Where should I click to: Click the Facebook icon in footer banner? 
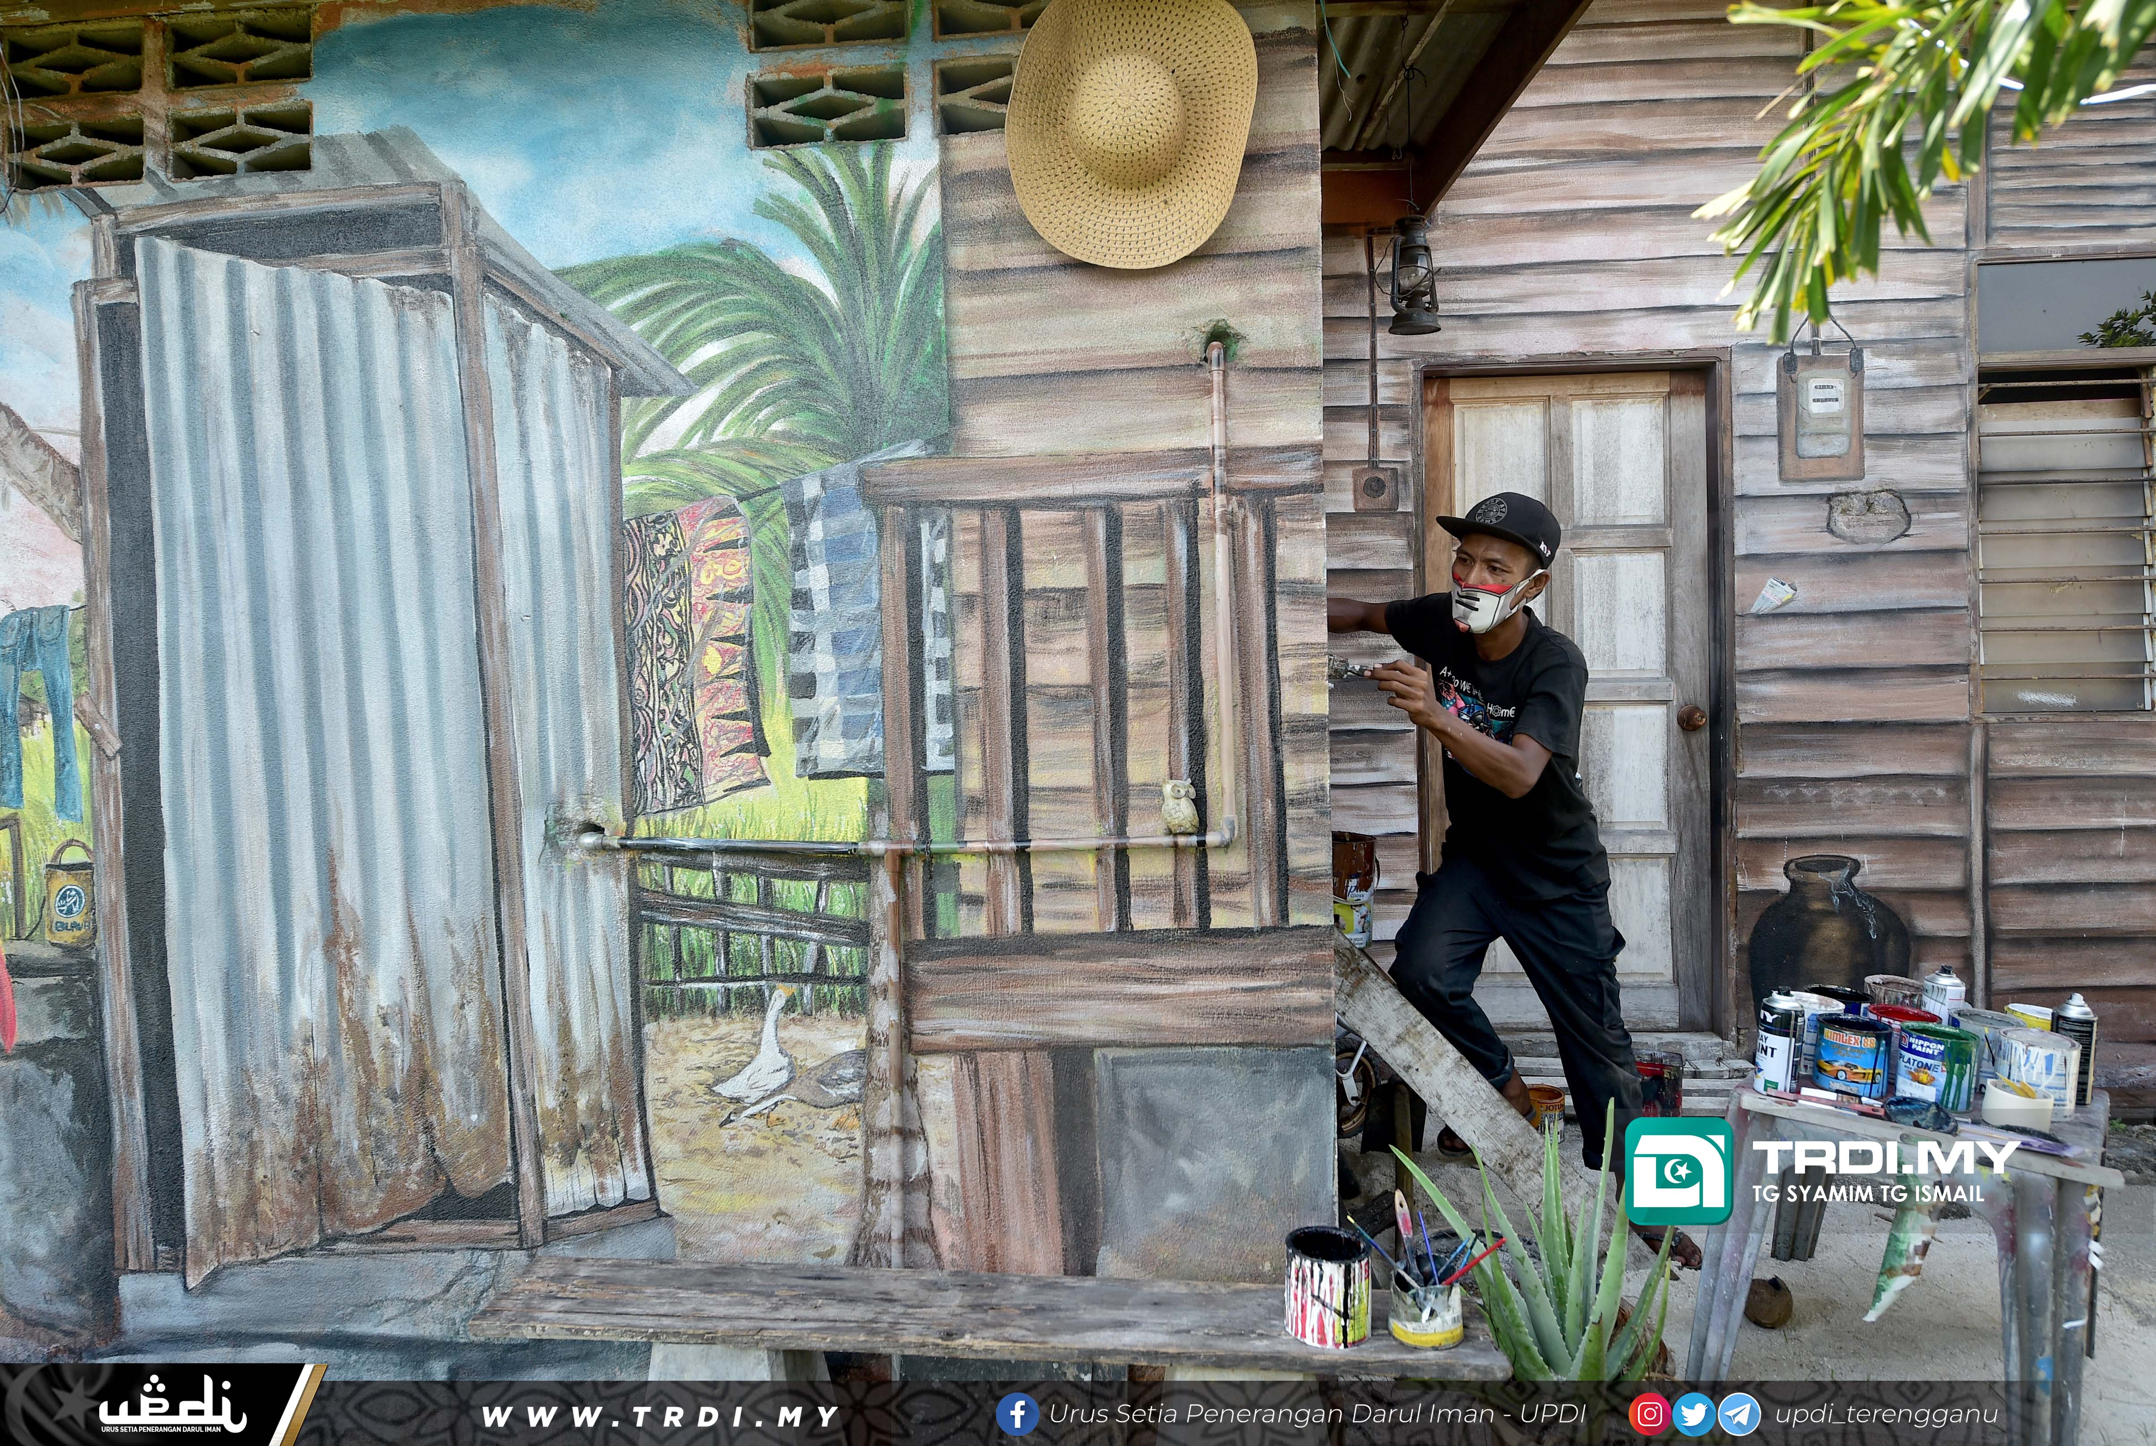(1018, 1414)
